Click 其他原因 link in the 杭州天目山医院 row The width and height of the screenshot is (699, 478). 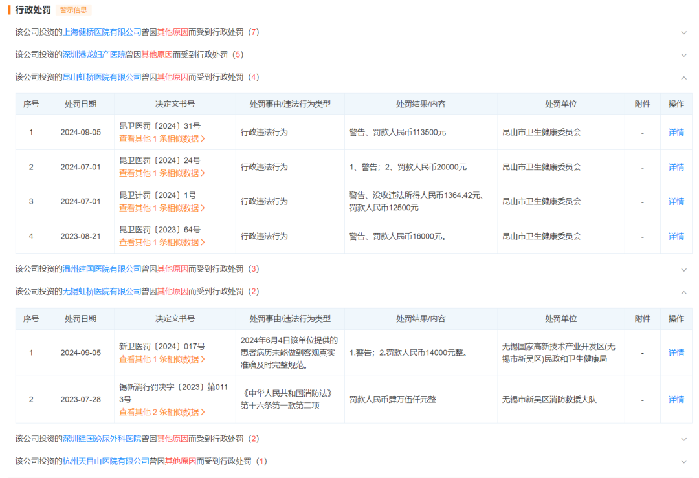click(x=182, y=462)
